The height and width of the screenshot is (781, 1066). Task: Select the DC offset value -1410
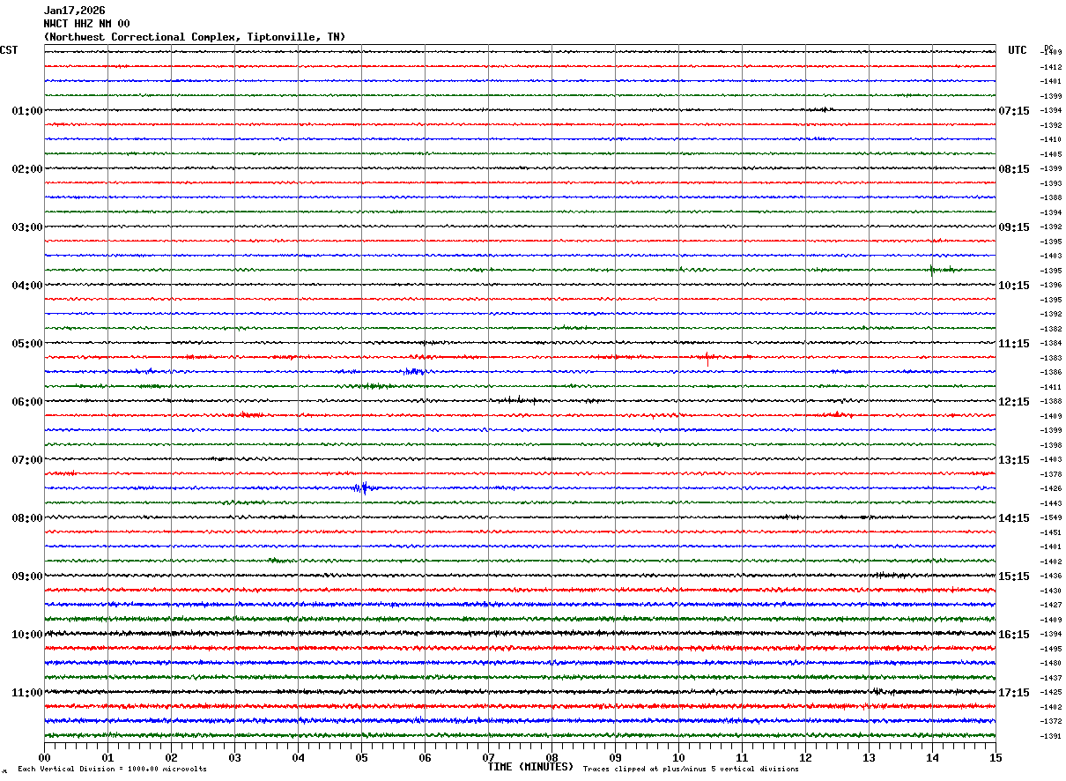tap(1050, 139)
